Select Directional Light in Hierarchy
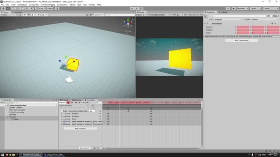Viewport: 280px width, 157px height. (17, 110)
